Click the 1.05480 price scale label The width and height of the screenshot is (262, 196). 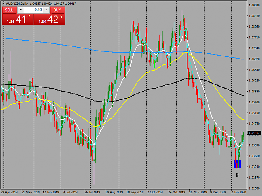[254, 102]
